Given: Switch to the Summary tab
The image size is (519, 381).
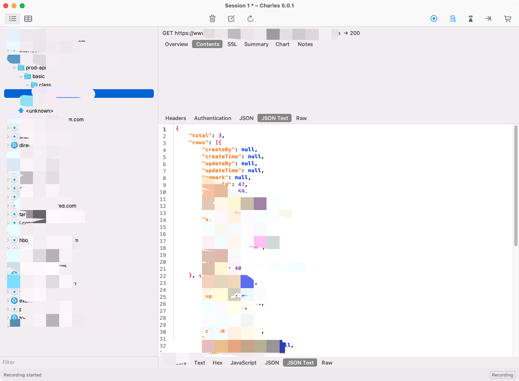Looking at the screenshot, I should pos(256,44).
